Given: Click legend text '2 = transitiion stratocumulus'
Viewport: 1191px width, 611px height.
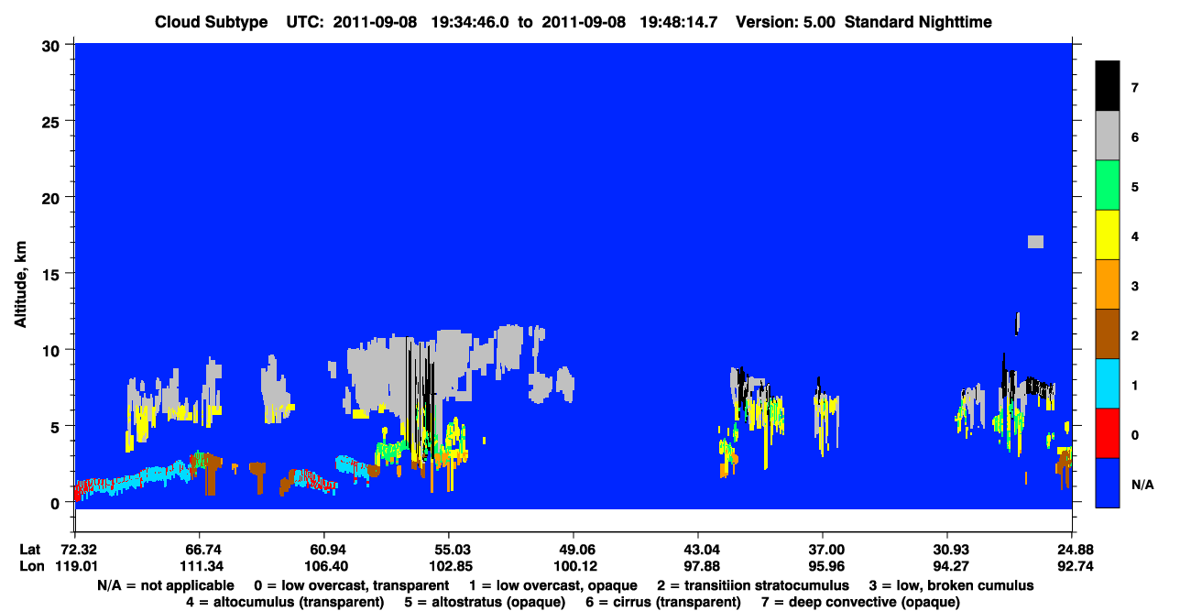Looking at the screenshot, I should coord(753,585).
